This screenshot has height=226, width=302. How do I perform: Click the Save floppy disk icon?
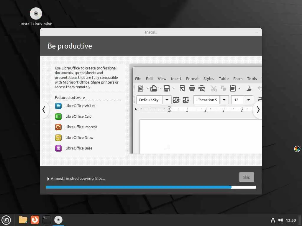[x=167, y=88]
